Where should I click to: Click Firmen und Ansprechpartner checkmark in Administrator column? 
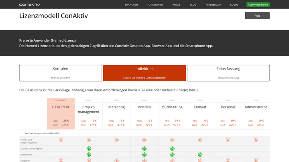click(256, 140)
